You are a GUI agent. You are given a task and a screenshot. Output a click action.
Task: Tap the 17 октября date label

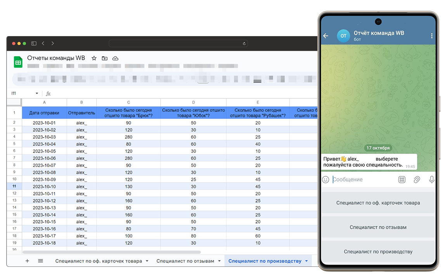(x=378, y=148)
